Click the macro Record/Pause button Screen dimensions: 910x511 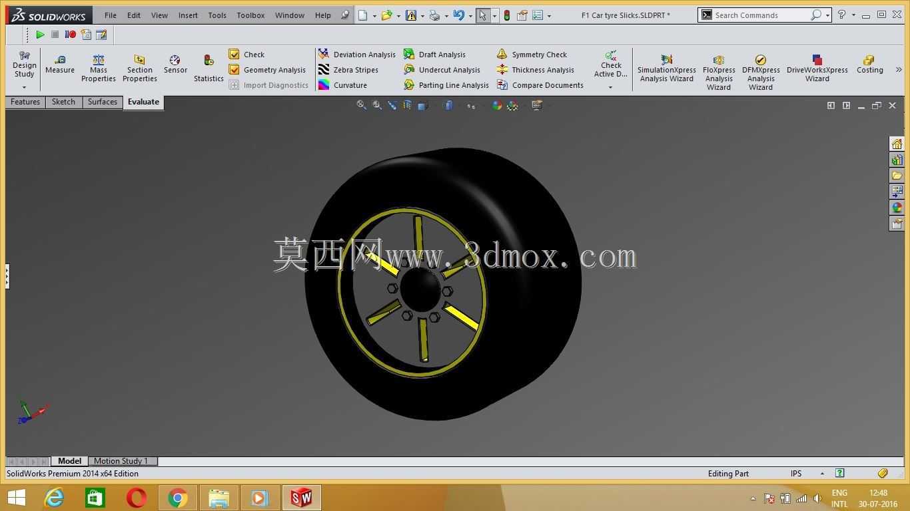click(x=70, y=35)
